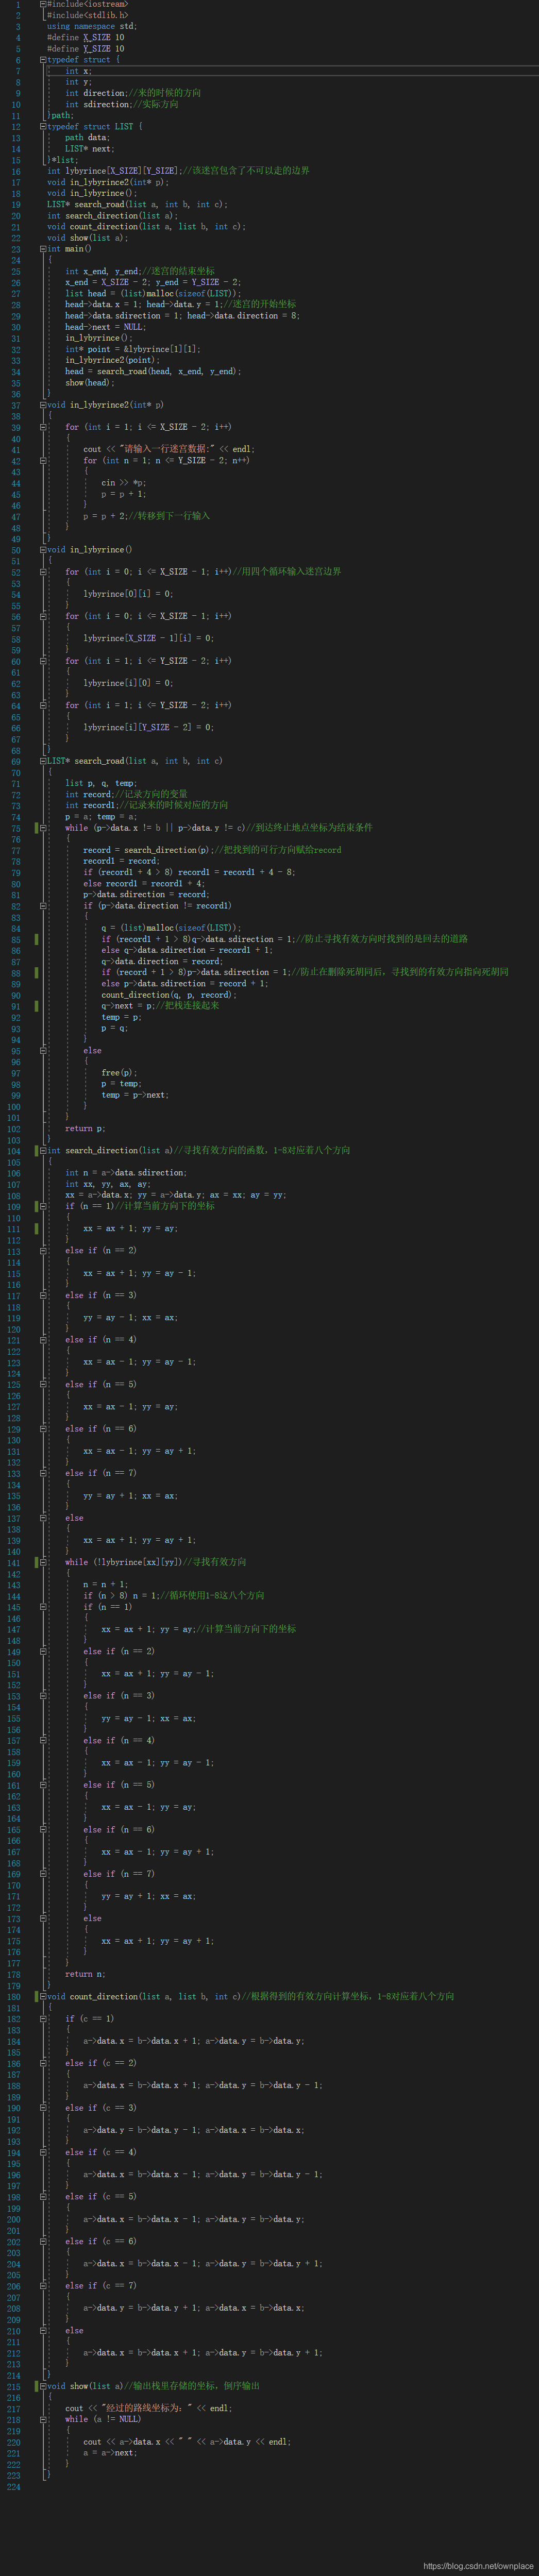Collapse the else block at line 95
The height and width of the screenshot is (2576, 539).
point(43,1051)
